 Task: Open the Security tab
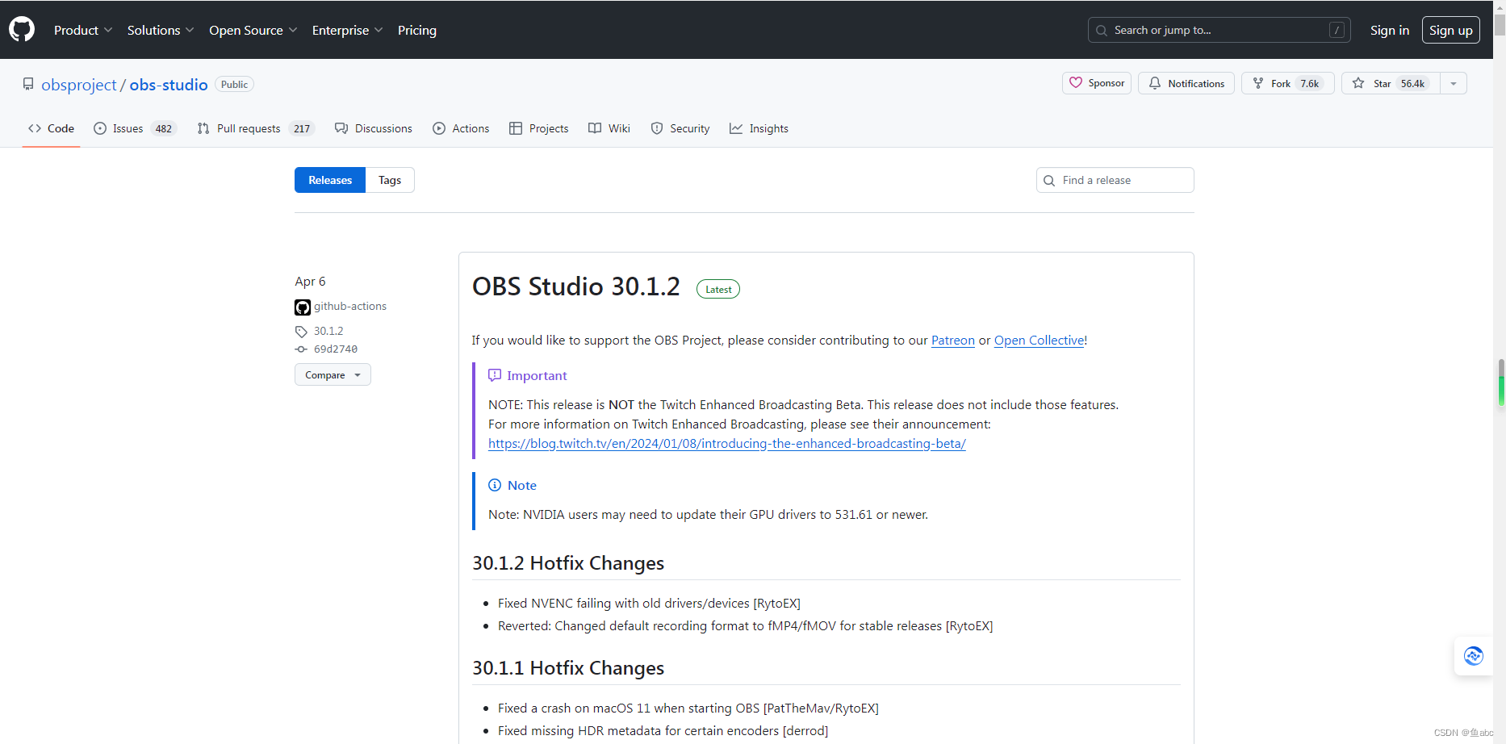point(680,128)
